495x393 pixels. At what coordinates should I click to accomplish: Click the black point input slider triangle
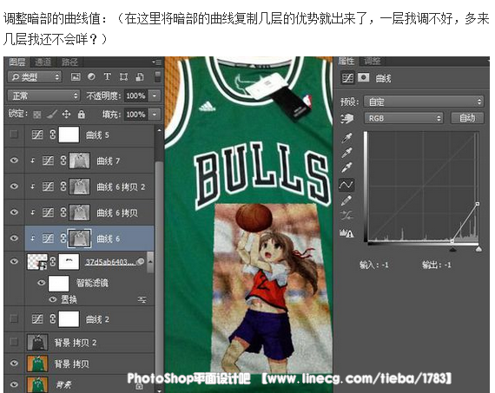[x=452, y=250]
